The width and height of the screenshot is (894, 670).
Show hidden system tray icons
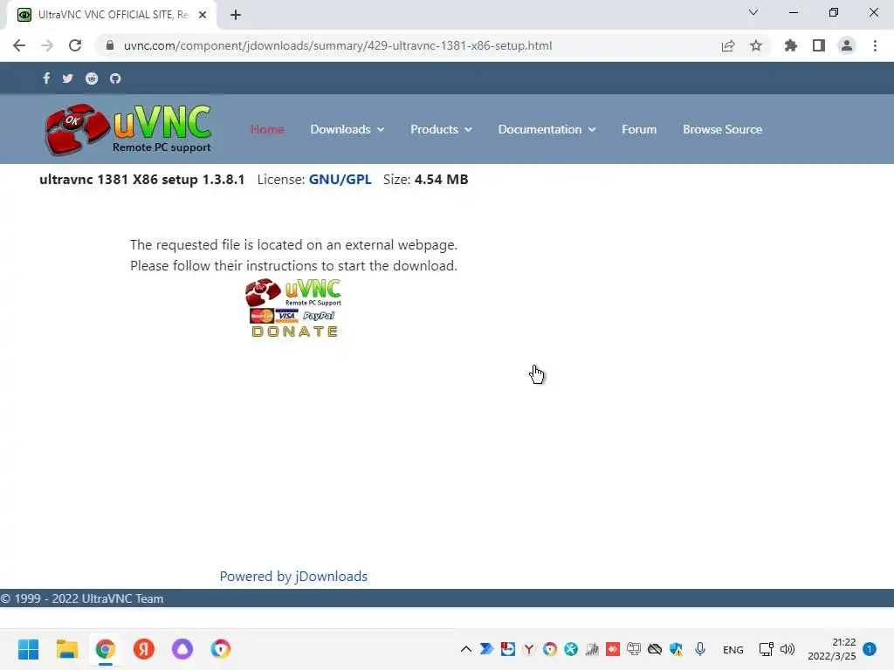click(466, 649)
